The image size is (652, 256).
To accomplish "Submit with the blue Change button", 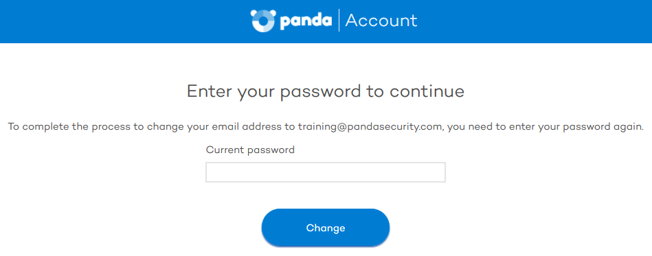I will click(326, 228).
